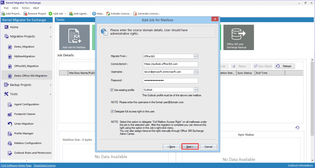
Task: Open the Undo Migration tool
Action: [24, 124]
